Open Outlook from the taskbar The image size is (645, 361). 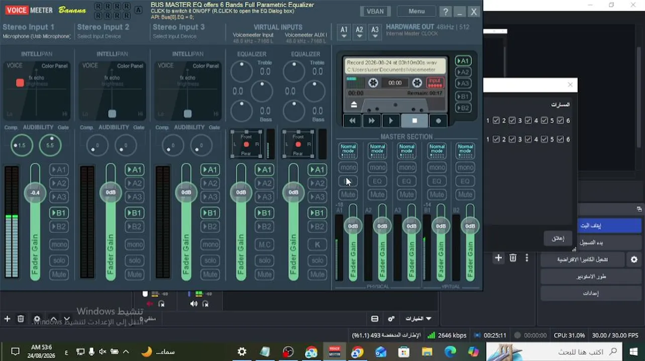click(381, 352)
